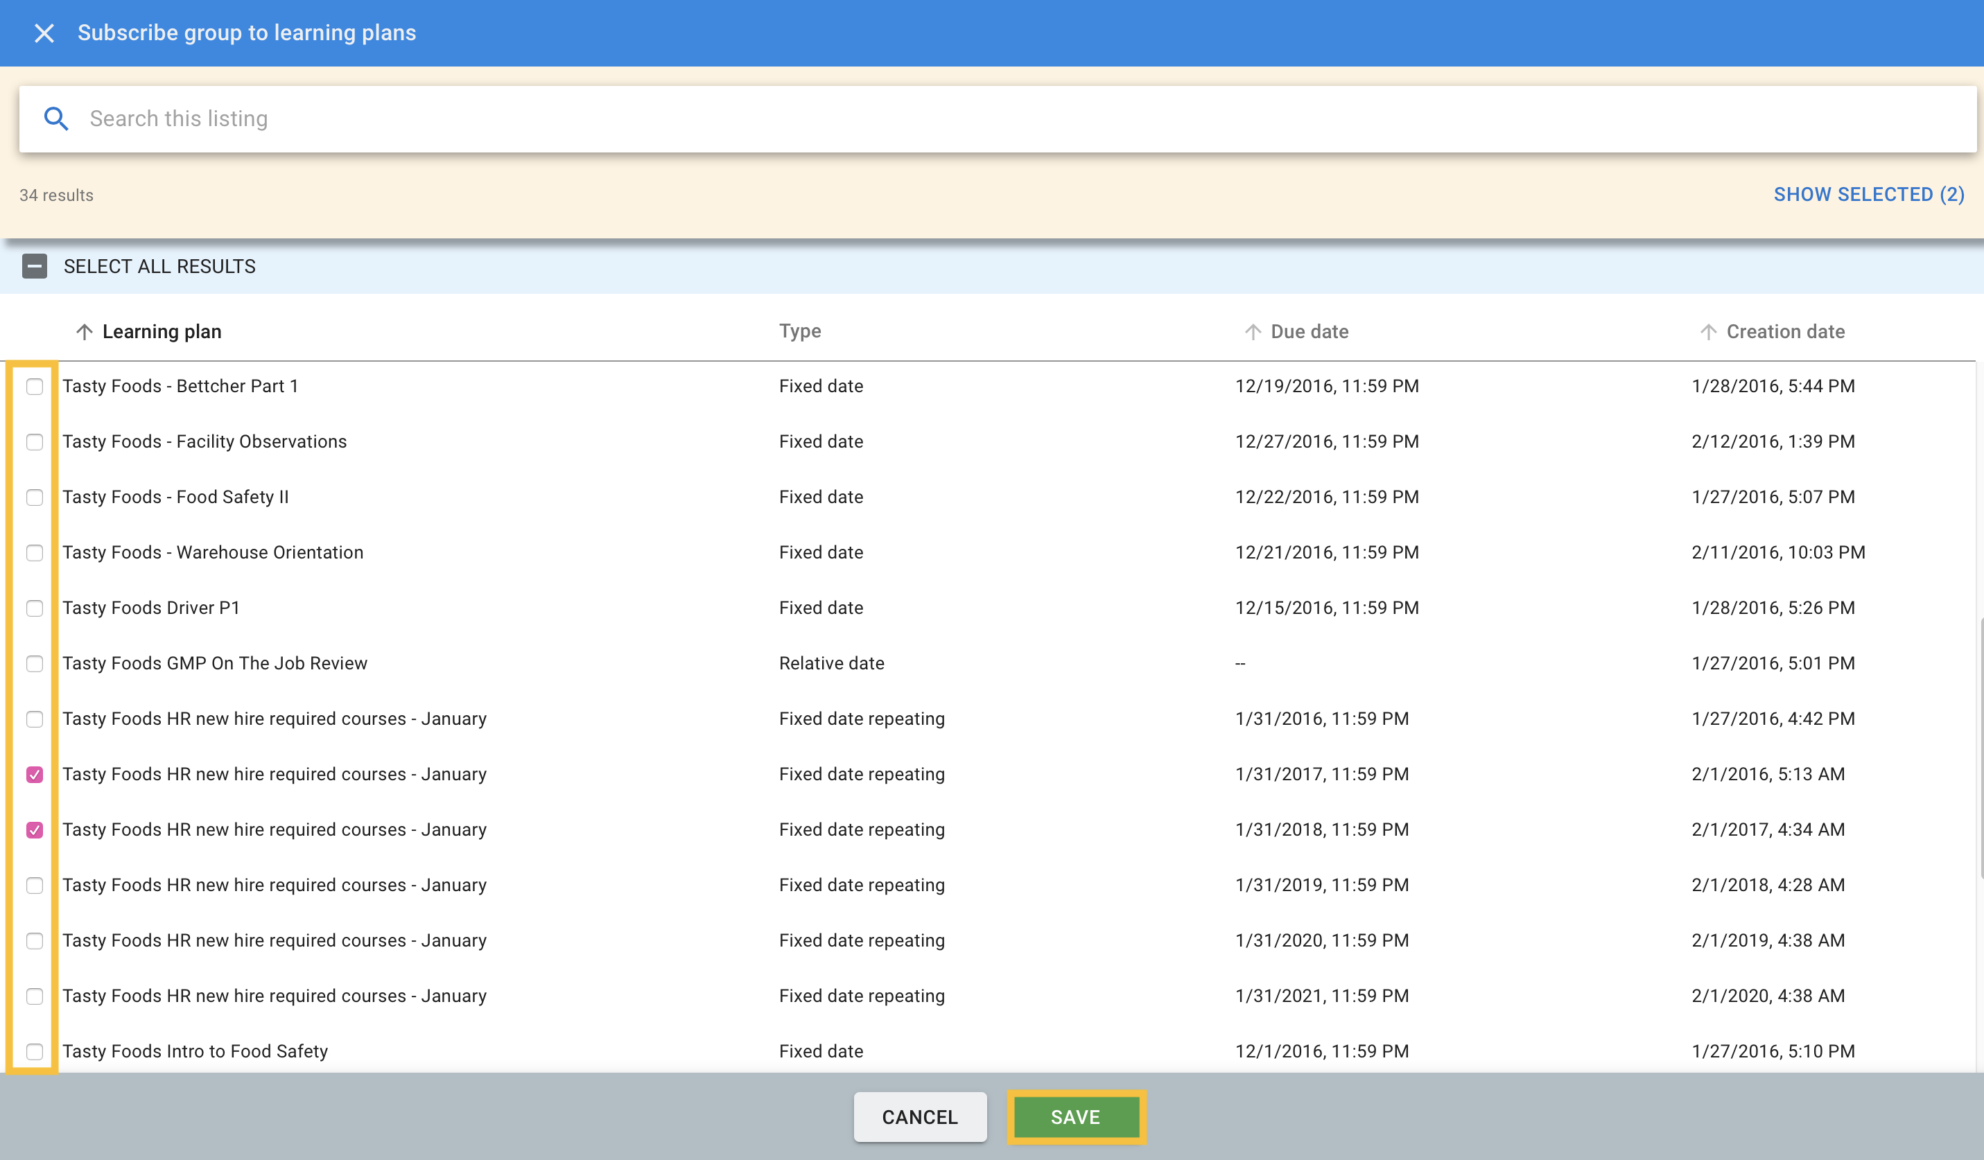Click due date 12/27/2016, 11:59 PM
Image resolution: width=1984 pixels, height=1160 pixels.
point(1327,441)
